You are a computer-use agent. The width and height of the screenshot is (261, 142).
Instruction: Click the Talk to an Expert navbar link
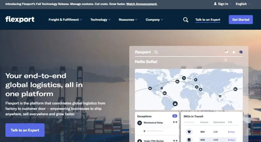[208, 20]
